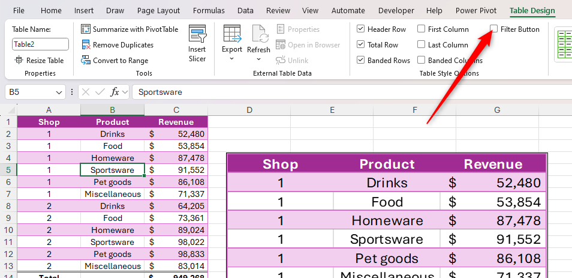This screenshot has width=572, height=278.
Task: Click the formula bar options dots handle
Action: coord(72,92)
